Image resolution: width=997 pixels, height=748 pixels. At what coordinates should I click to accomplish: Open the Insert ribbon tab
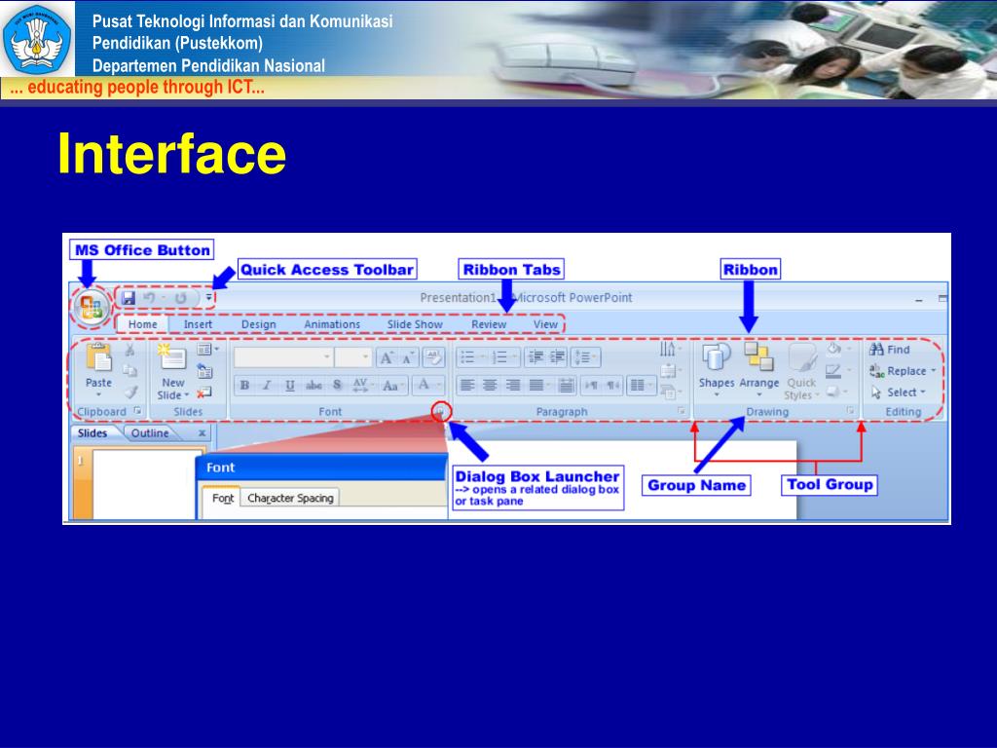pos(198,324)
